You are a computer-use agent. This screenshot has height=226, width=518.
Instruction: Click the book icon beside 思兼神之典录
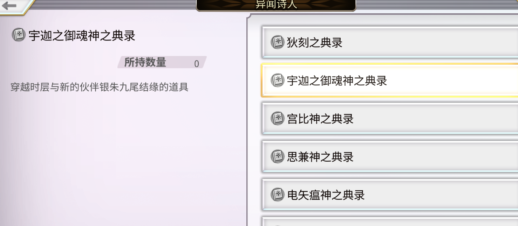pyautogui.click(x=278, y=156)
